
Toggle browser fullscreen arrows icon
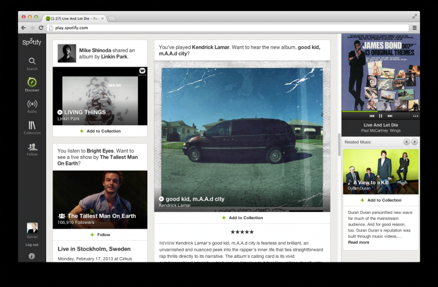pos(415,16)
